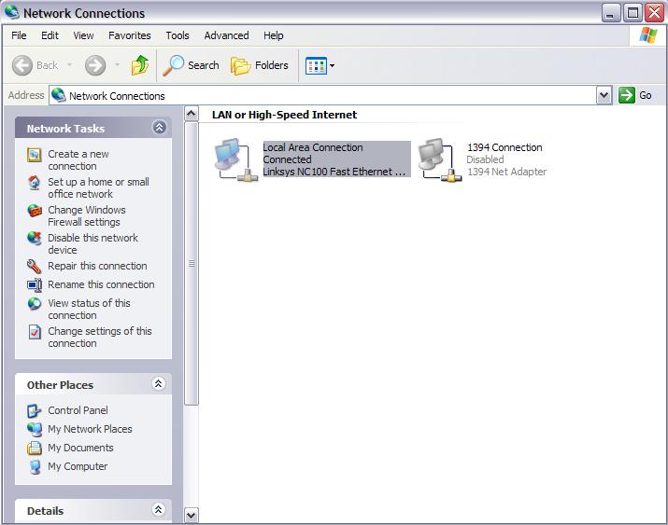Click the sidebar scrollbar up arrow
668x525 pixels.
[x=191, y=114]
